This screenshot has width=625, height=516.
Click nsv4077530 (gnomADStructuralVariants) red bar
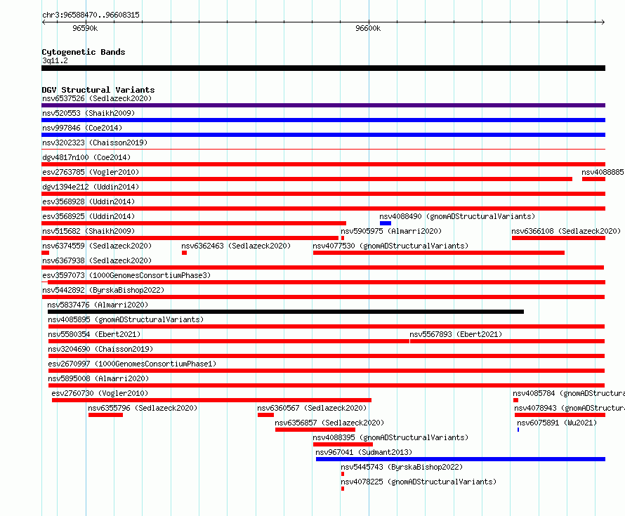click(x=439, y=253)
